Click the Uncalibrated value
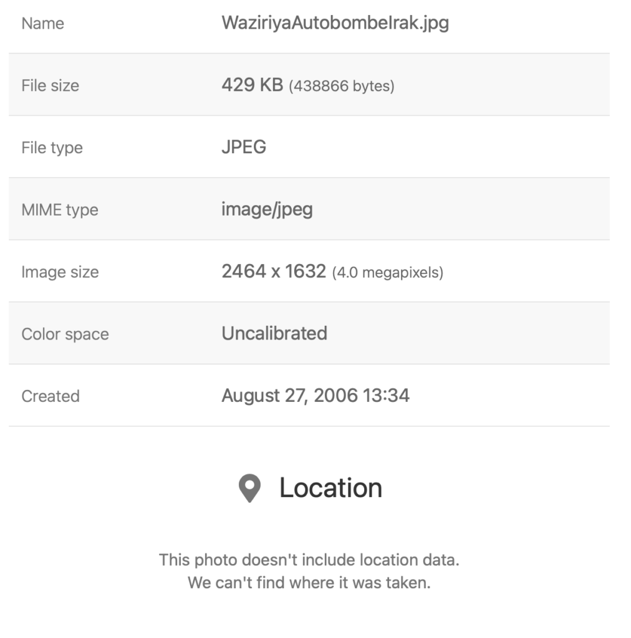 274,333
